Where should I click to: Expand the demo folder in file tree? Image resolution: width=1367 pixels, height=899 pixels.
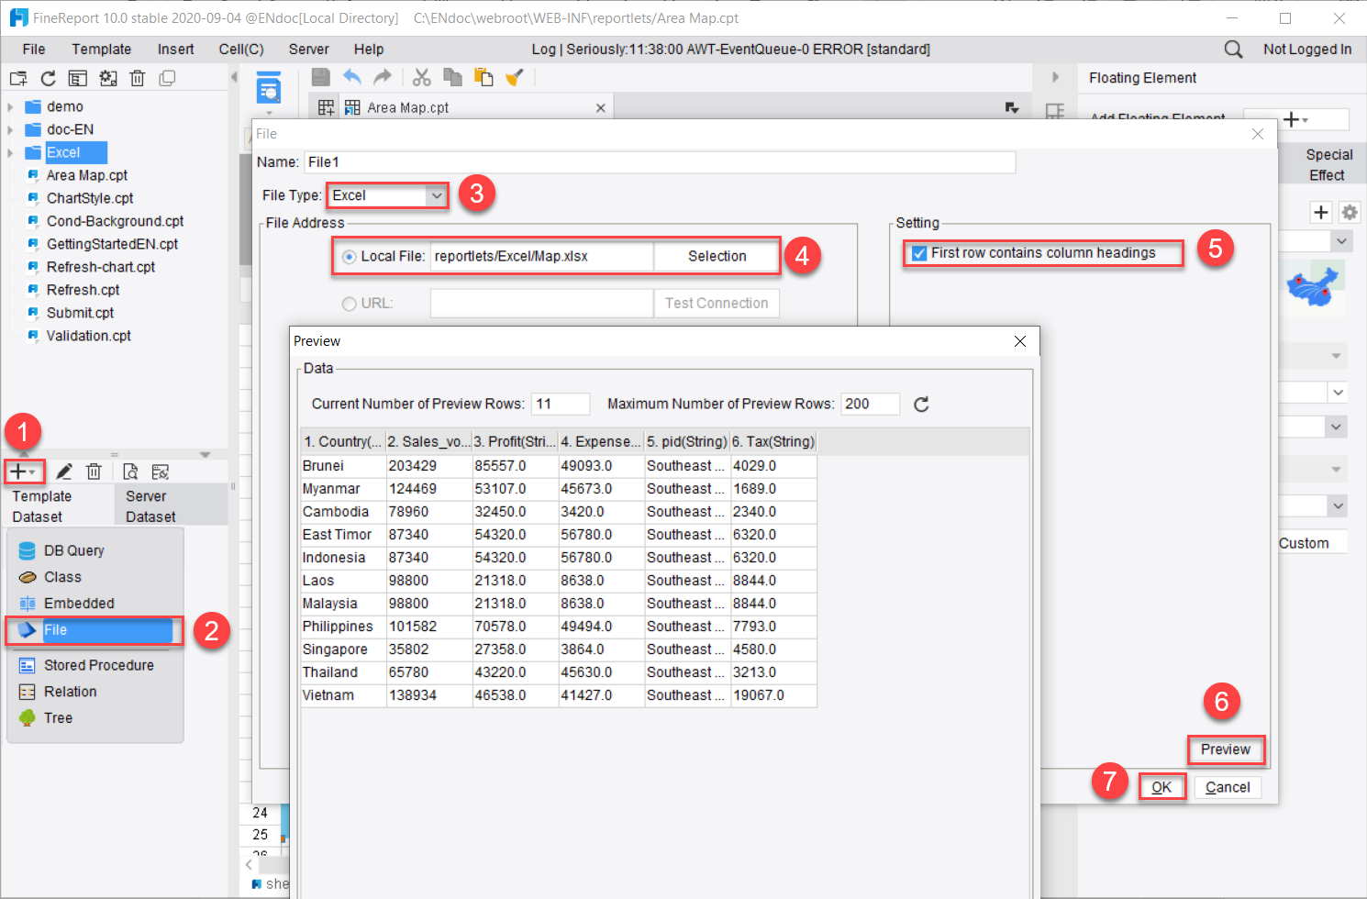pyautogui.click(x=10, y=107)
